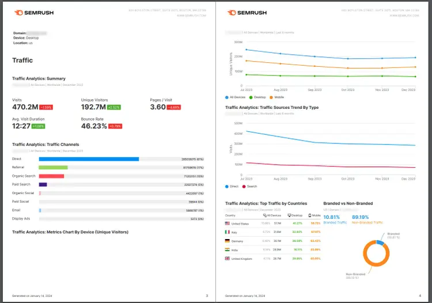The width and height of the screenshot is (432, 303).
Task: Click the Mobile phone icon in table header
Action: (x=310, y=215)
